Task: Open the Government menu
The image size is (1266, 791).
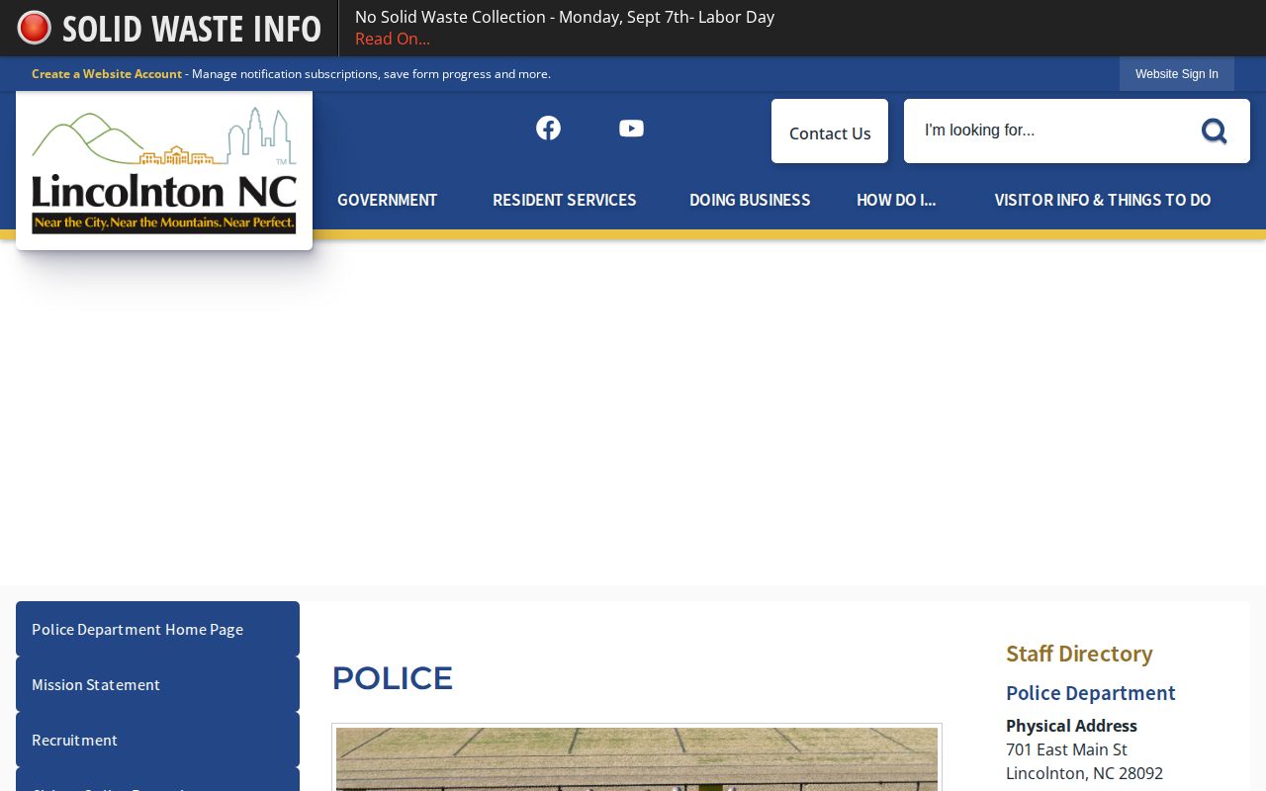Action: tap(387, 200)
